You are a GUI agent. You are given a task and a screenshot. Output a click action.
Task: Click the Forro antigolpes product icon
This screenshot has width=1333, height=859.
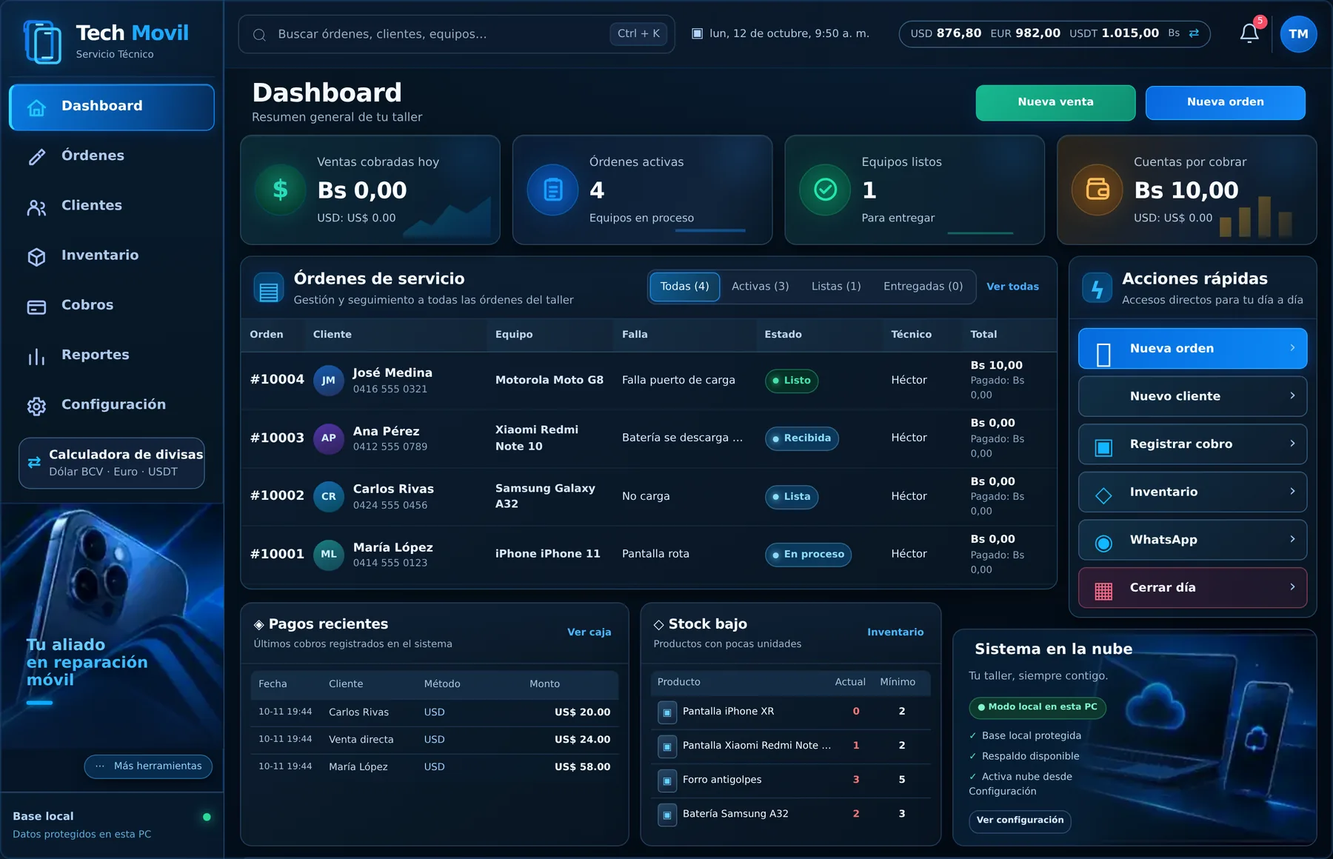[667, 781]
